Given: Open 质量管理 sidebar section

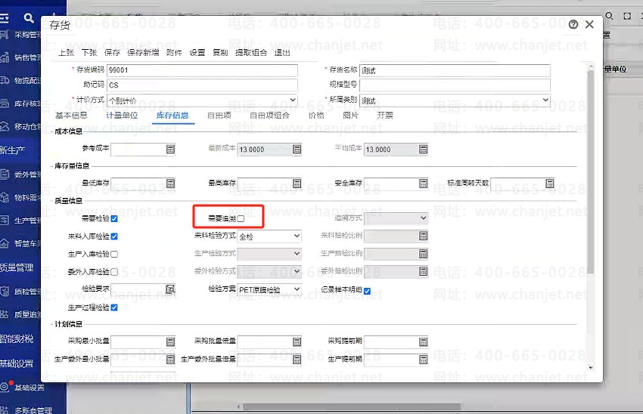Looking at the screenshot, I should tap(17, 267).
